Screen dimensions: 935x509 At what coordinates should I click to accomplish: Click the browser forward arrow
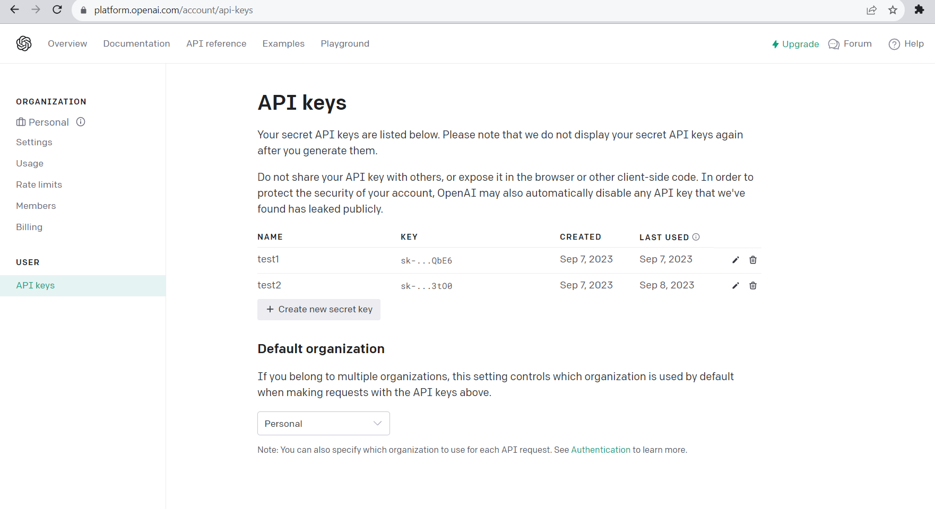36,10
